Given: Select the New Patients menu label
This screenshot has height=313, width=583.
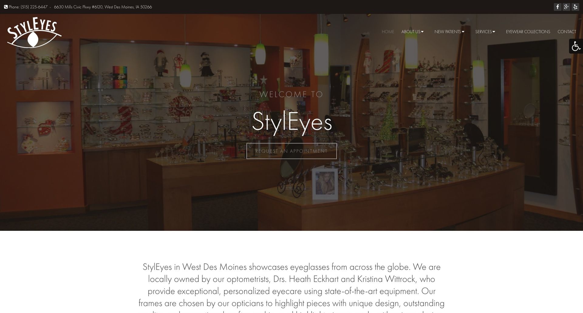Looking at the screenshot, I should pyautogui.click(x=448, y=32).
